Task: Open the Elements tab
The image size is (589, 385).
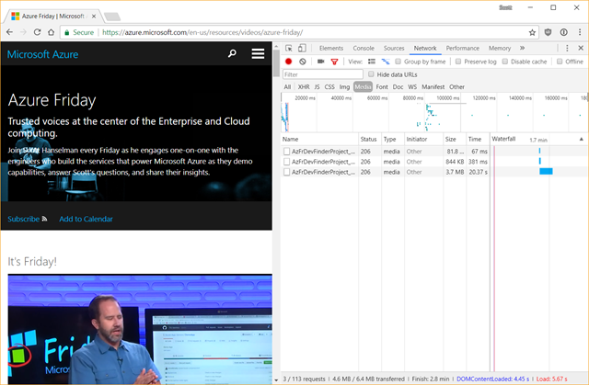Action: (x=331, y=48)
